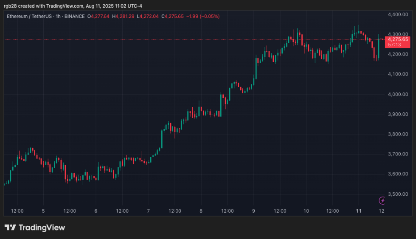Click the red current price label 4,275.65
Screen dimensions: 416x239
(399, 39)
